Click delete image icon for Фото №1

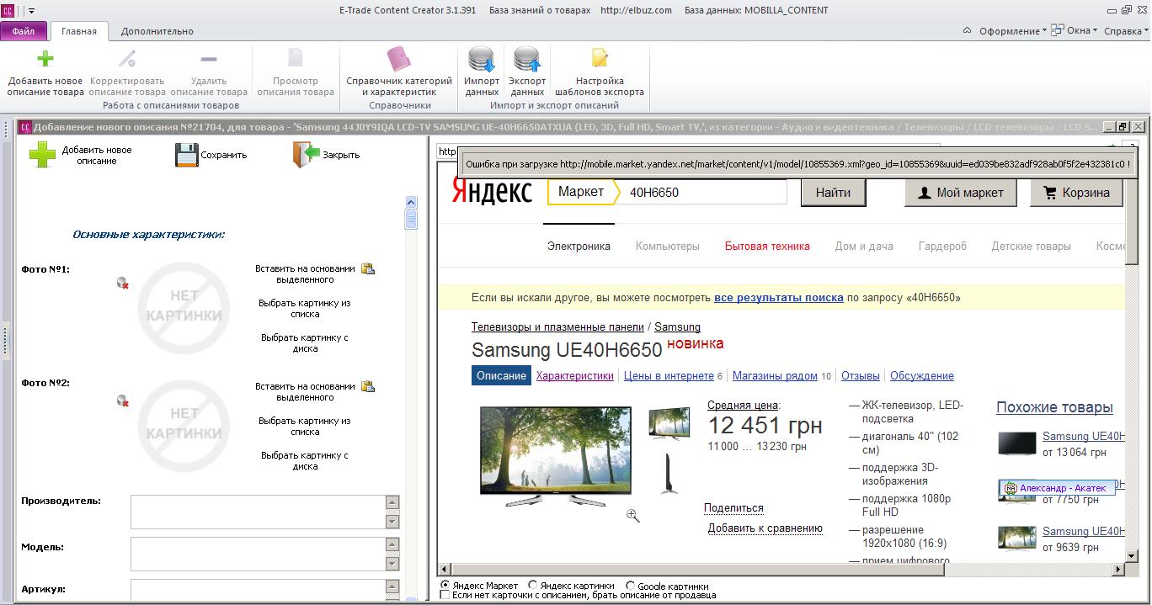point(123,283)
